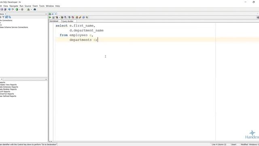
Task: Click the Autotrace icon in worksheet toolbar
Action: tap(62, 17)
